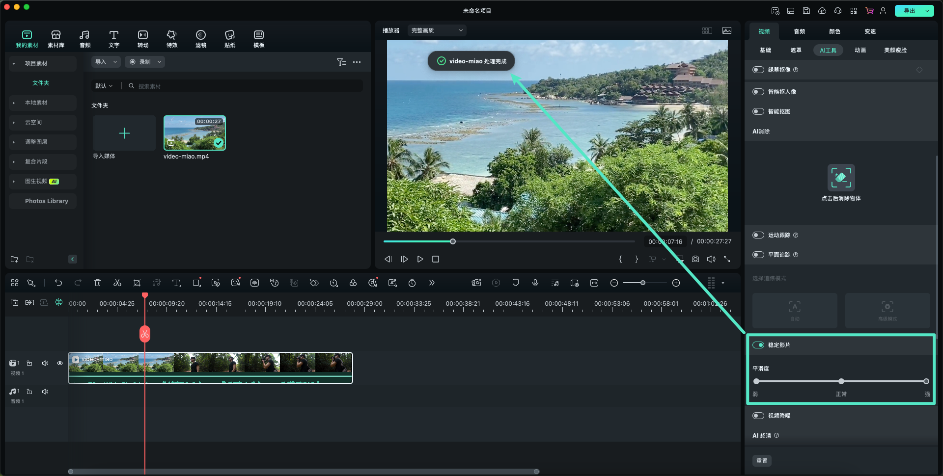Viewport: 943px width, 476px height.
Task: Switch to the 音频 properties tab
Action: (x=800, y=31)
